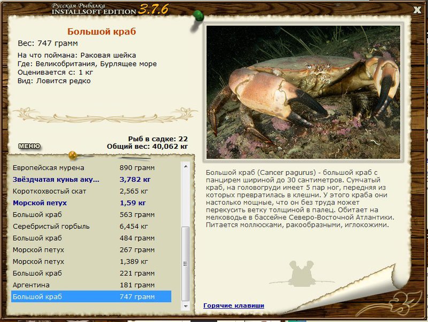Click the Общий вес: 40,062 кг total
This screenshot has height=322, width=428.
pyautogui.click(x=148, y=146)
